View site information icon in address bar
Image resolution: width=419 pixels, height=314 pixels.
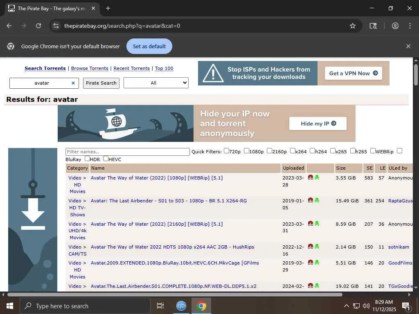tap(56, 26)
